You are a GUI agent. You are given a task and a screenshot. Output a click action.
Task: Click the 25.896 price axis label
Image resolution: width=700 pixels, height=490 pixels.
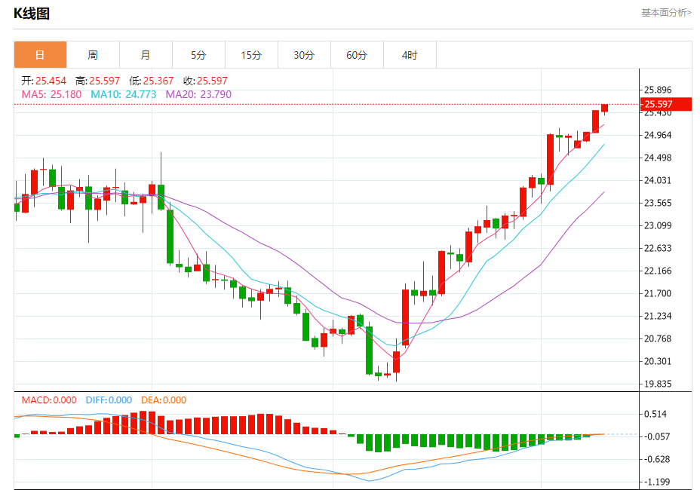tap(658, 90)
